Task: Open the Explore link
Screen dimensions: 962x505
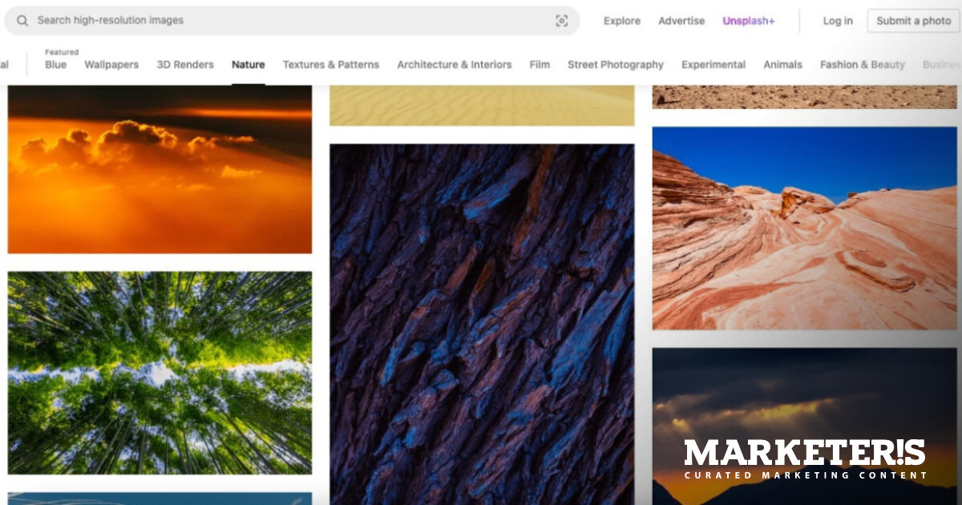Action: tap(621, 21)
